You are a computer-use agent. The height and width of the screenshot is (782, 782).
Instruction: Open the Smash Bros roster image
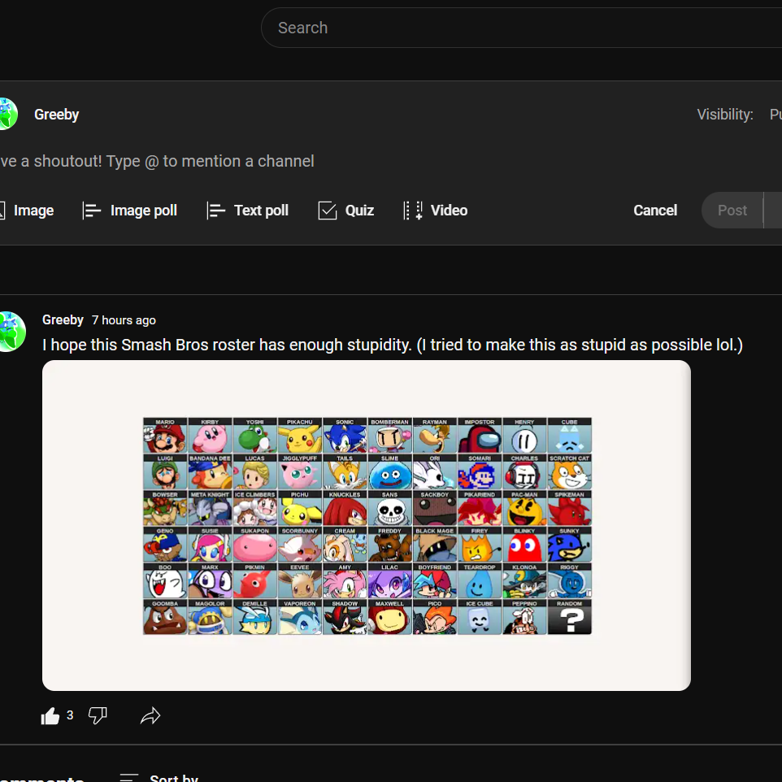[367, 526]
